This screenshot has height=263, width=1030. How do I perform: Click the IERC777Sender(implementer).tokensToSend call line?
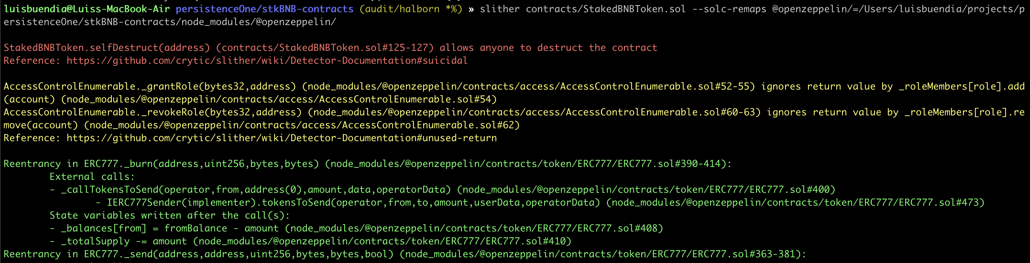tap(540, 203)
